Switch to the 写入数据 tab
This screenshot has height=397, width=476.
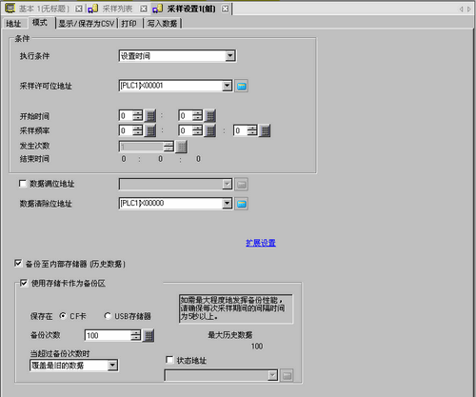(162, 24)
